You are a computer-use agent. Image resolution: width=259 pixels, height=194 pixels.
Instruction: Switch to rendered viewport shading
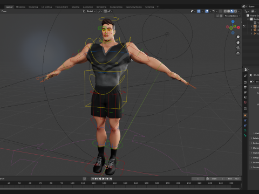pos(235,11)
